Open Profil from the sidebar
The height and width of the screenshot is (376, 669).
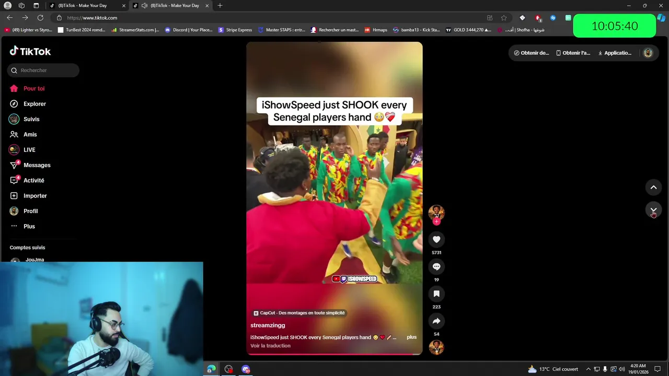tap(24, 211)
